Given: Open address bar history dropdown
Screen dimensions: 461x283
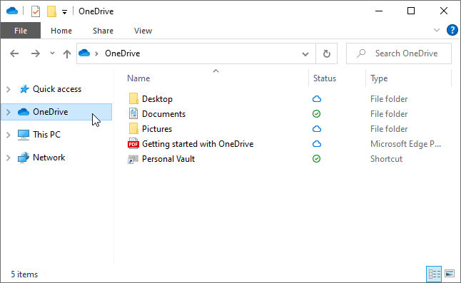Looking at the screenshot, I should pos(305,54).
